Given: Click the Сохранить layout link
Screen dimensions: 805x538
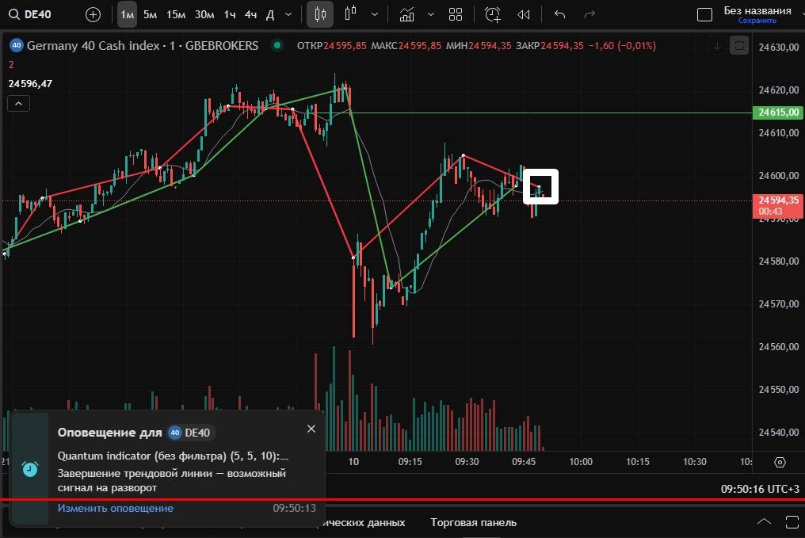Looking at the screenshot, I should 757,21.
